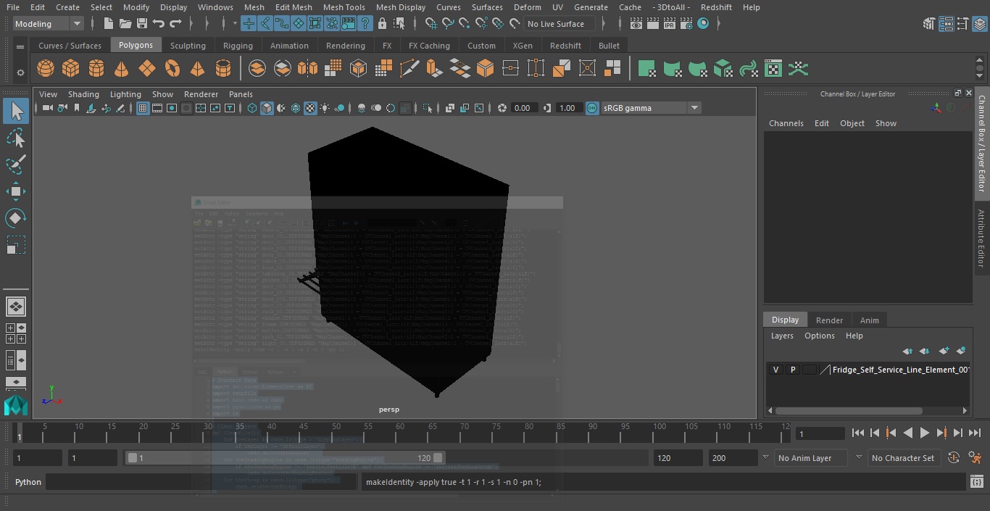Activate the Lasso select tool
The width and height of the screenshot is (990, 511).
click(x=16, y=138)
